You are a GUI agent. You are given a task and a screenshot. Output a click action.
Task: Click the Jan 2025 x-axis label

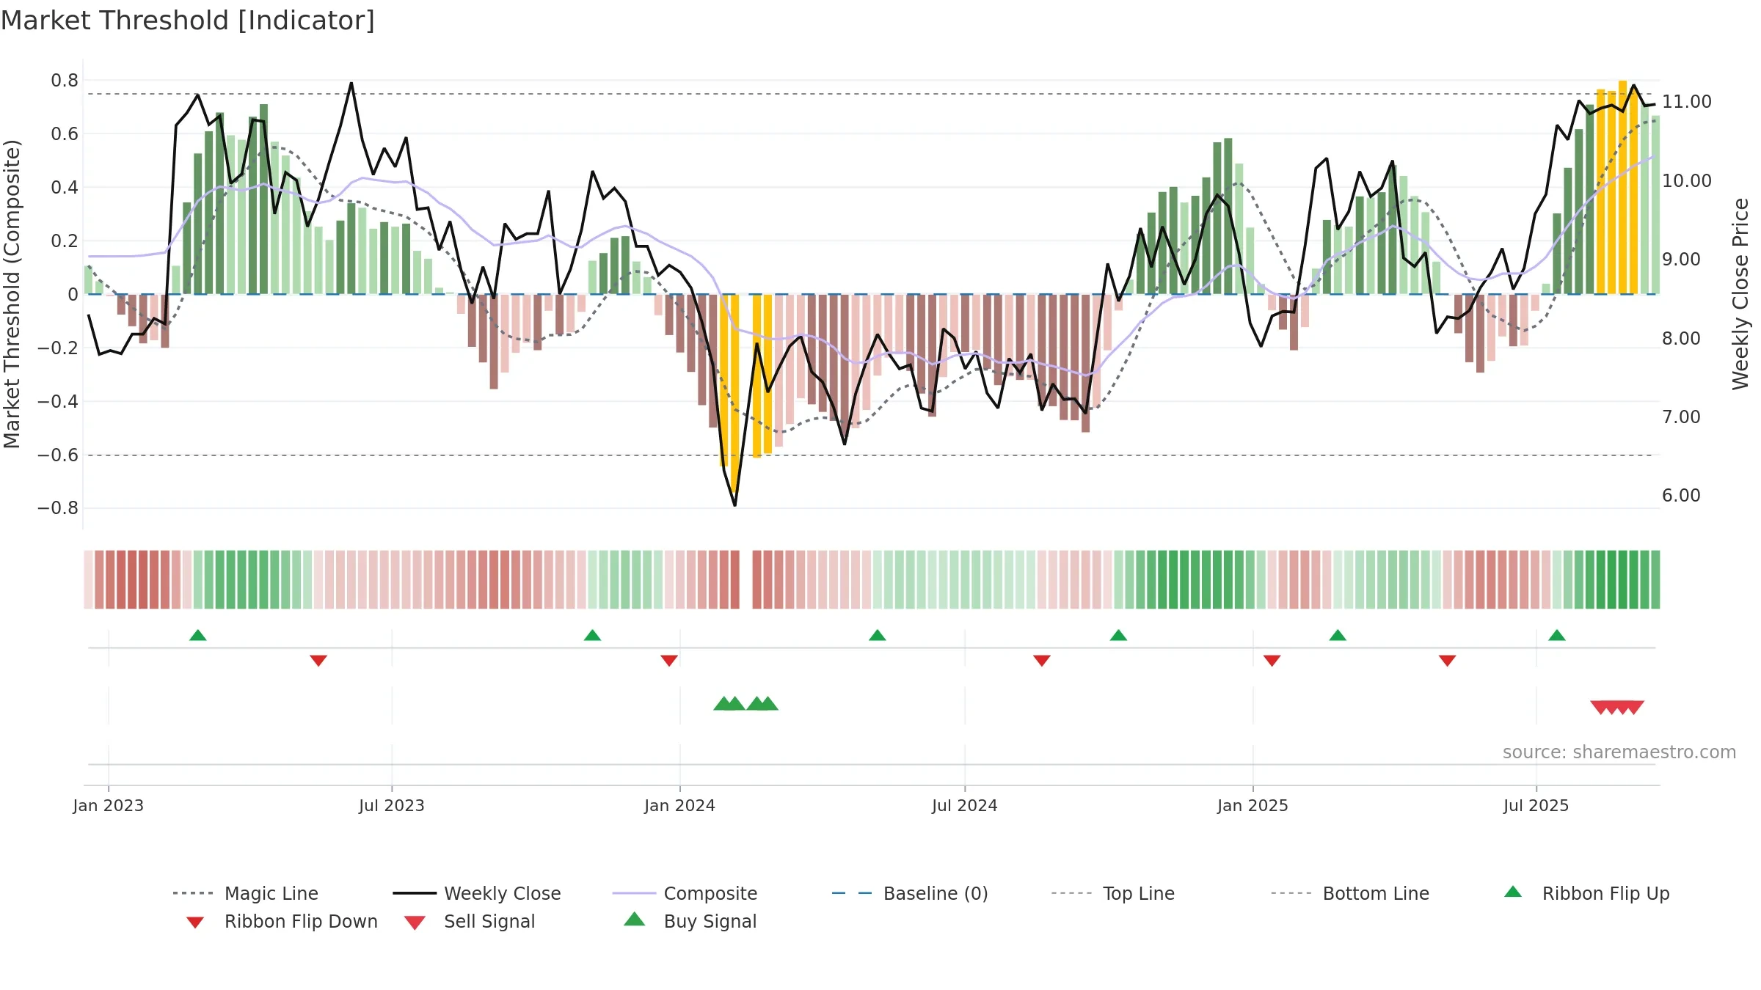tap(1253, 805)
